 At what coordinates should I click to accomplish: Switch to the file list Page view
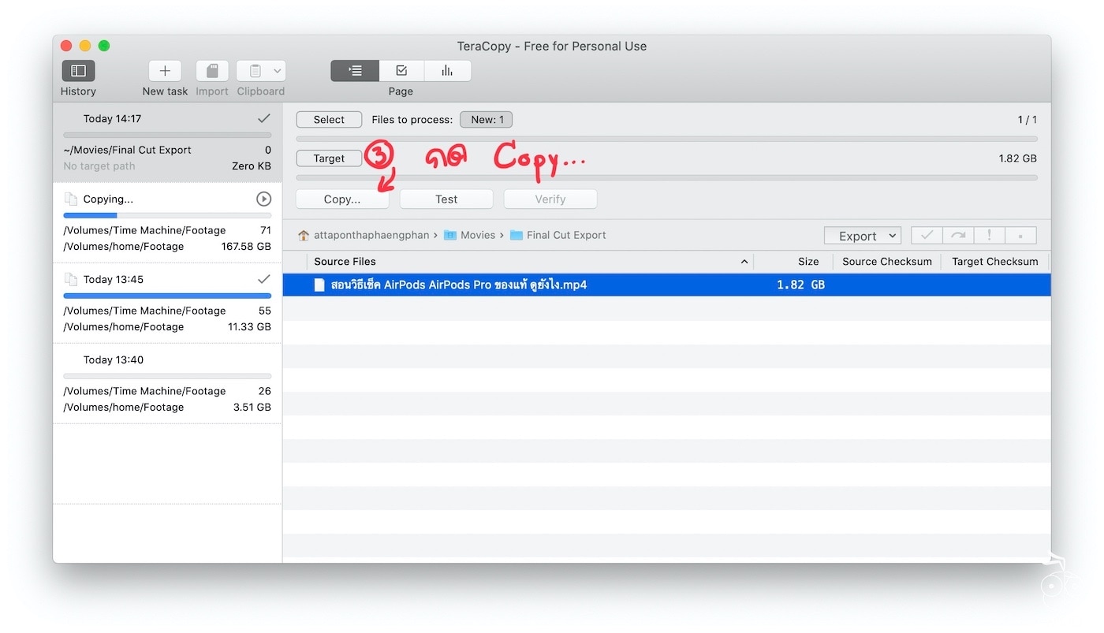click(x=354, y=70)
